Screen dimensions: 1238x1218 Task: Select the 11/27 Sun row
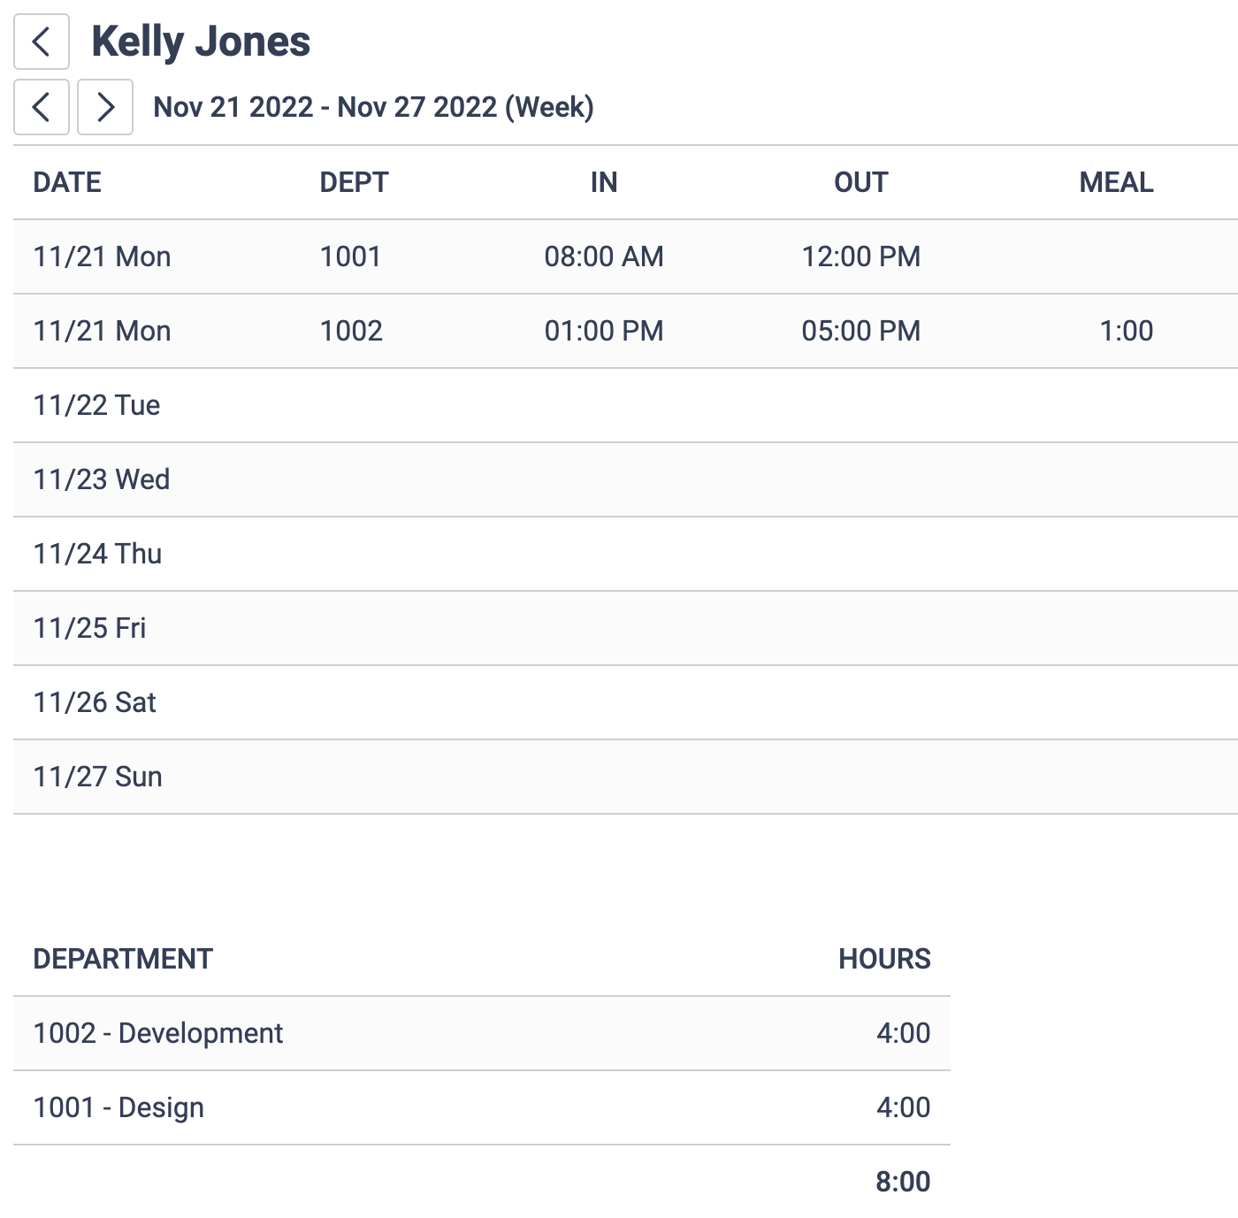click(x=442, y=777)
